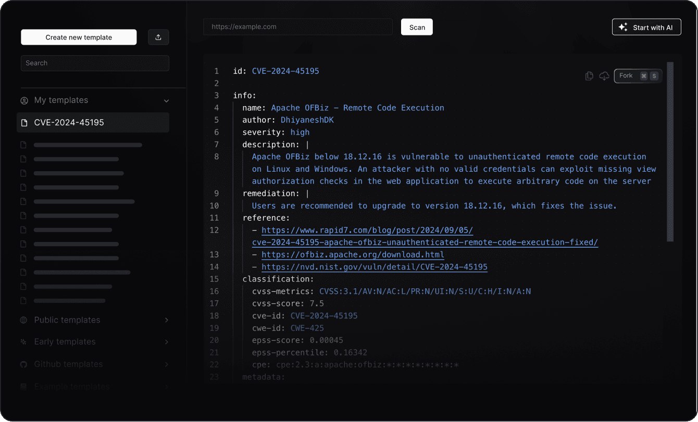Viewport: 698px width, 422px height.
Task: Click the GitHub icon beside Github templates
Action: [23, 364]
